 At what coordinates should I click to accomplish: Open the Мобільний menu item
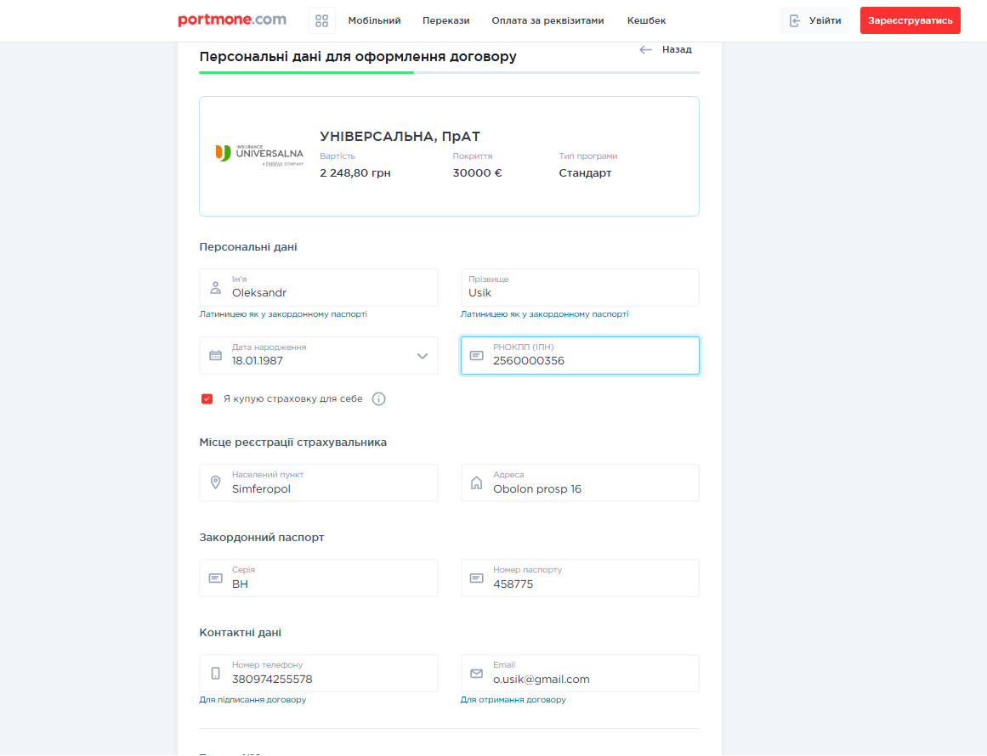374,20
